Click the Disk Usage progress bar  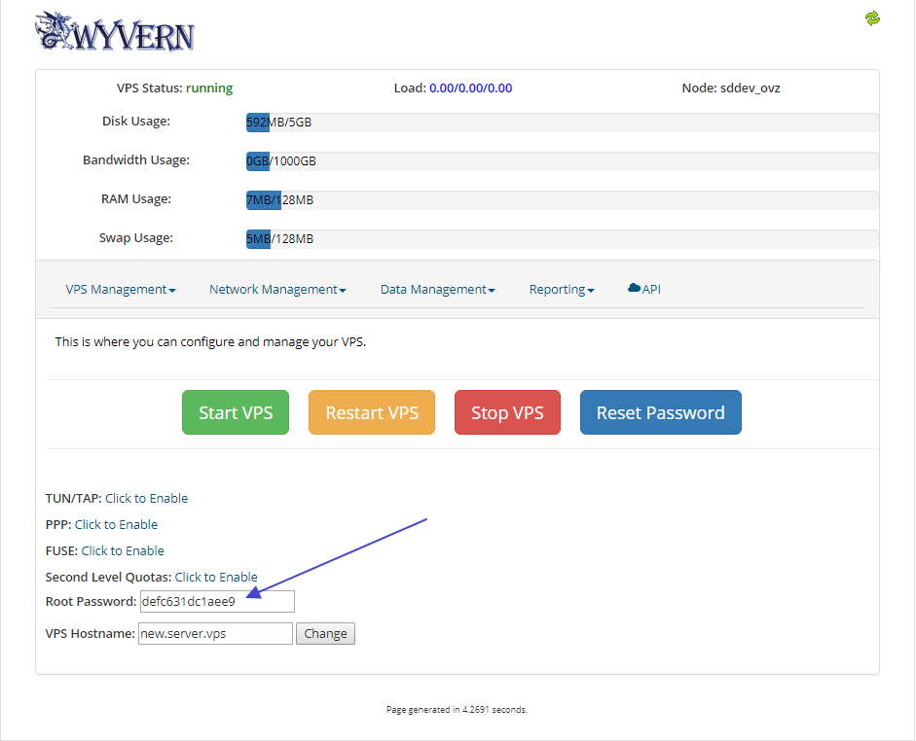point(562,123)
